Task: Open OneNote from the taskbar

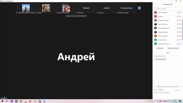Action: (12, 101)
